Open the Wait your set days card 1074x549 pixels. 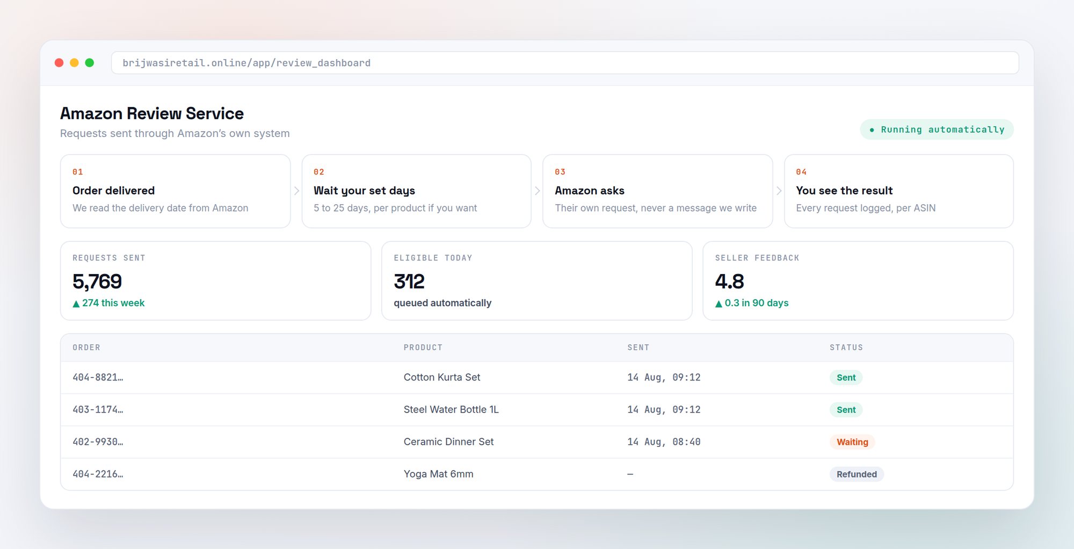click(x=416, y=191)
